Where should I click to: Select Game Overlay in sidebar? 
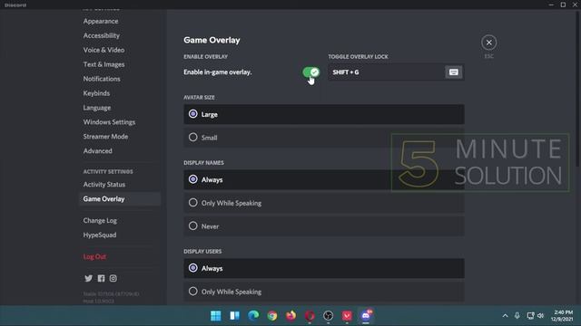pyautogui.click(x=120, y=199)
